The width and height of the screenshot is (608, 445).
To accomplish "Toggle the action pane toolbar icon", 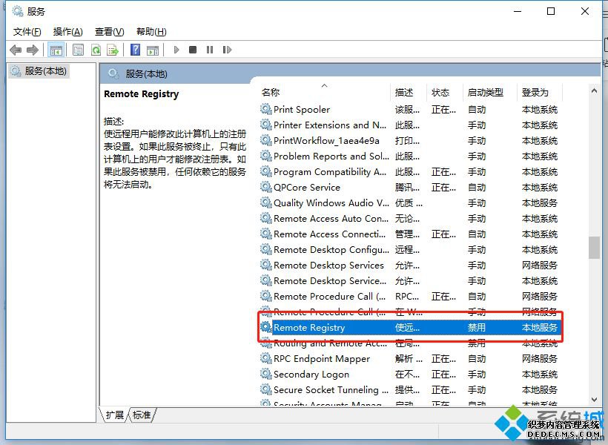I will (153, 50).
